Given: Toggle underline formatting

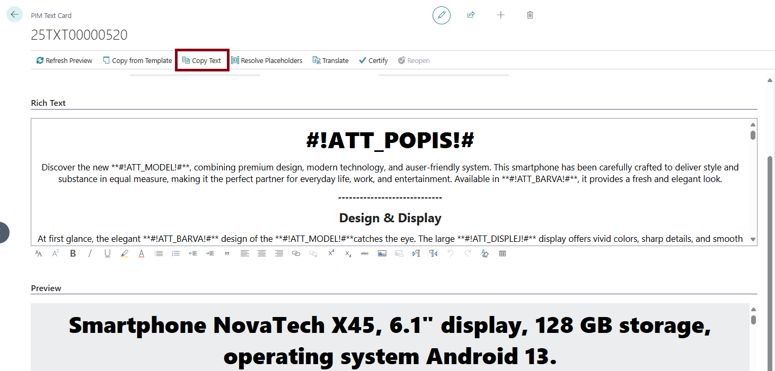Looking at the screenshot, I should (107, 253).
